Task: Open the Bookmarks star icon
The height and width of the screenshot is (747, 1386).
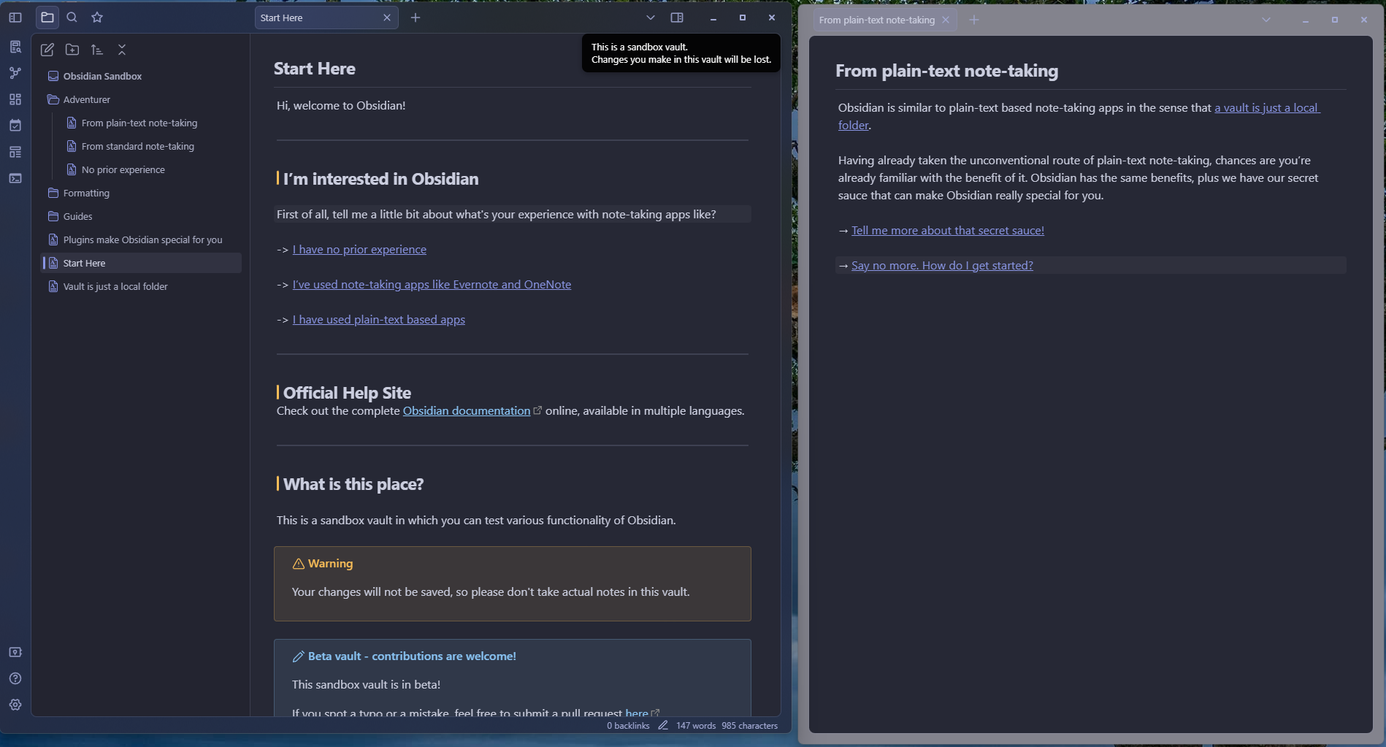Action: pos(97,17)
